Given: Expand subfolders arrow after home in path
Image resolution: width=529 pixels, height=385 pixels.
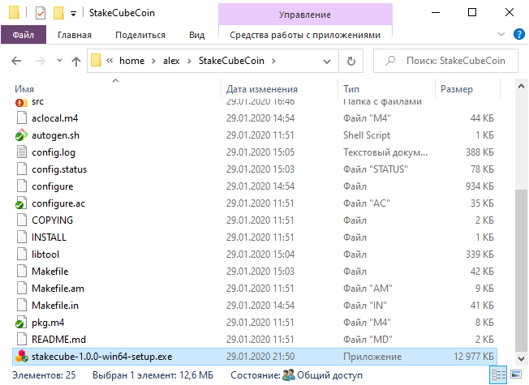Looking at the screenshot, I should coord(154,61).
